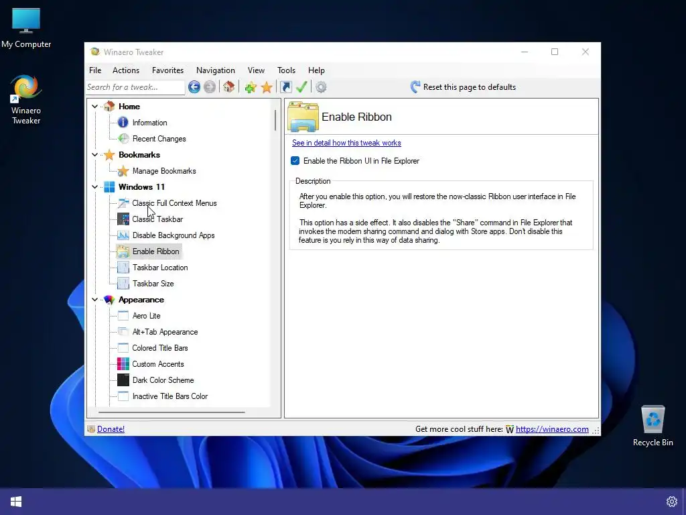Click the Inactive Title Bars Color icon
The width and height of the screenshot is (686, 515).
(123, 396)
